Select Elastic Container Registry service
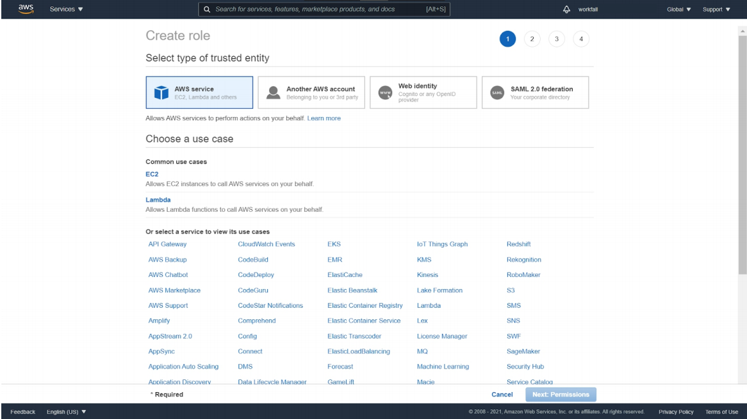The image size is (747, 419). [x=365, y=305]
